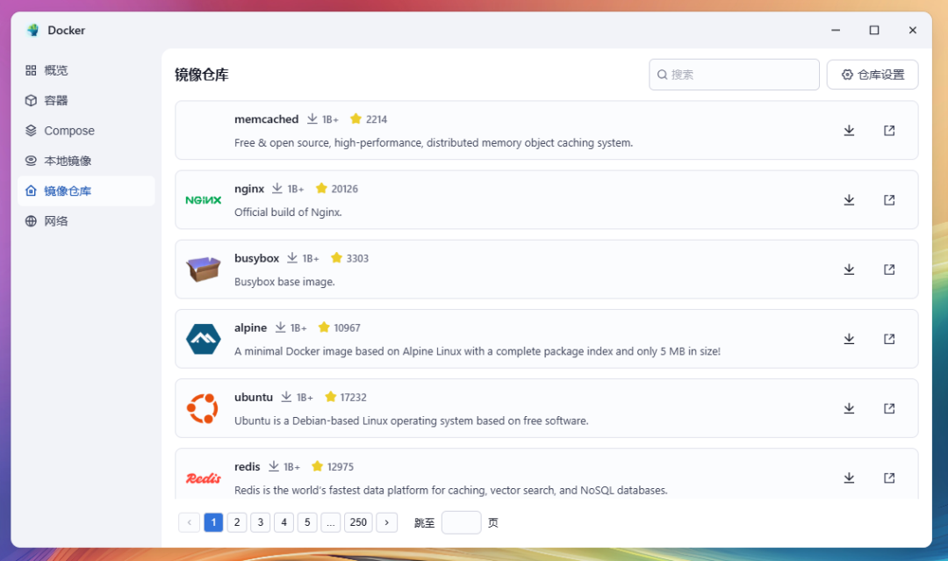Viewport: 948px width, 561px height.
Task: Open Compose in sidebar
Action: [x=86, y=131]
